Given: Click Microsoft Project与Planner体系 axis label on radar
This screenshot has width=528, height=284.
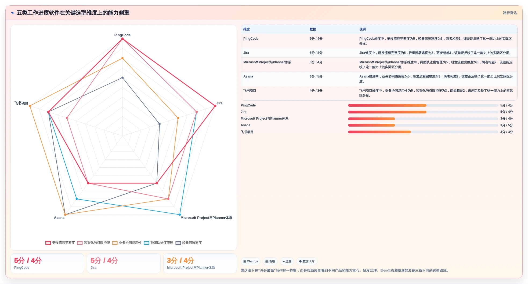Looking at the screenshot, I should coord(206,218).
